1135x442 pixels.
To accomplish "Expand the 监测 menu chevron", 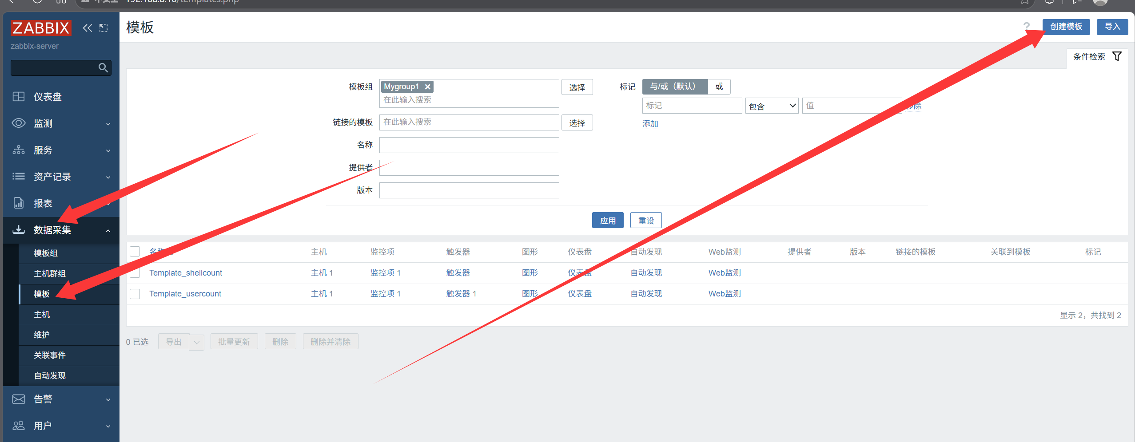I will click(x=108, y=124).
